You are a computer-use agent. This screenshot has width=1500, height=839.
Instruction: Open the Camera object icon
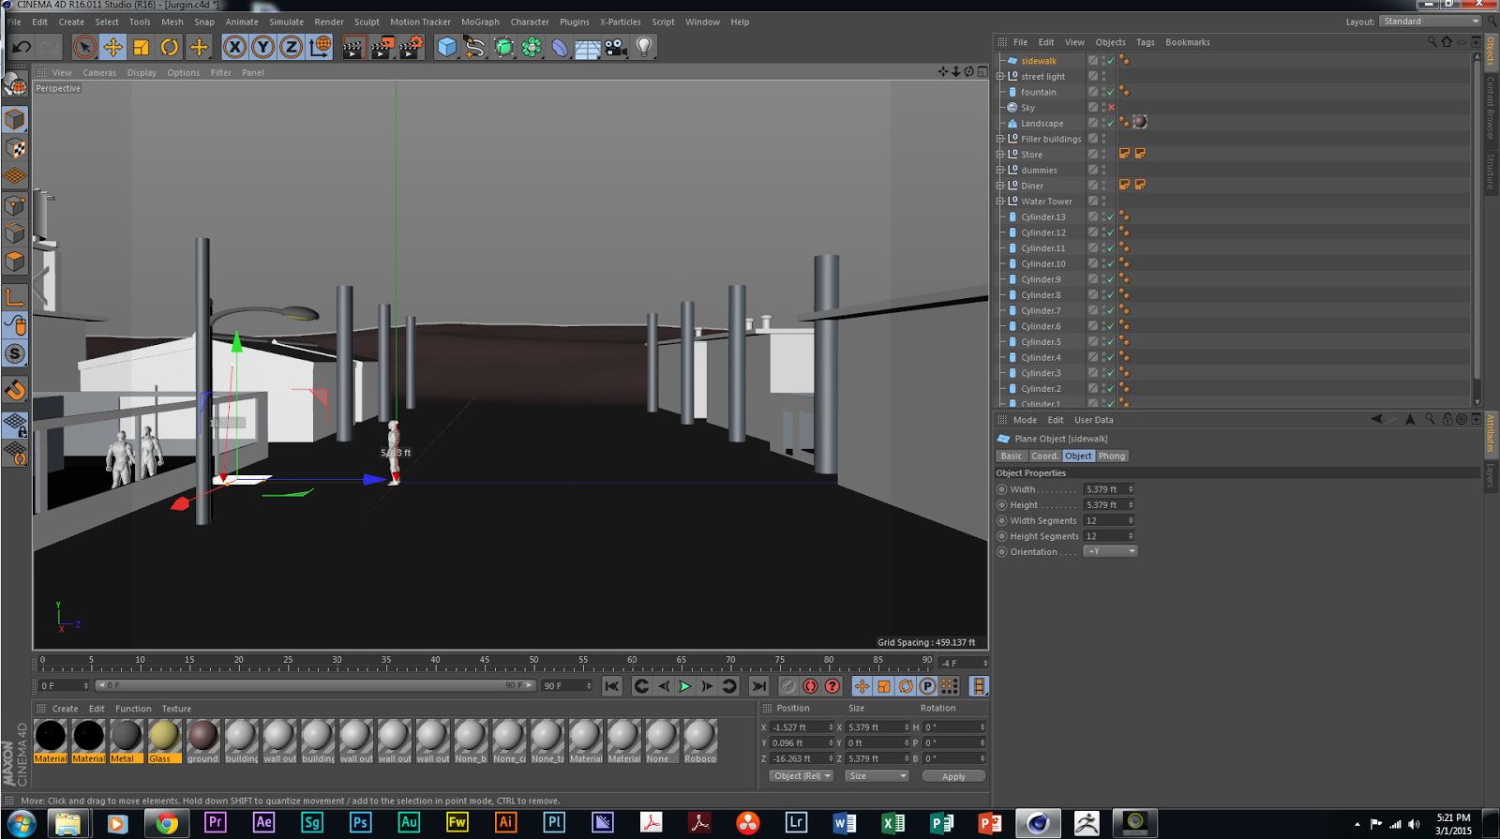pyautogui.click(x=616, y=47)
